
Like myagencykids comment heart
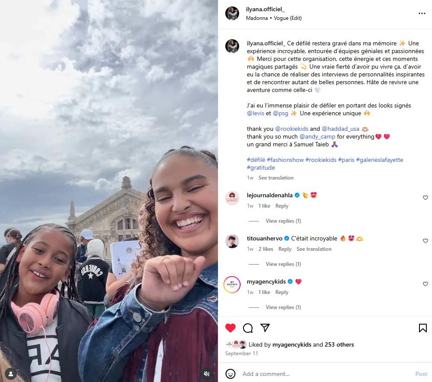(426, 284)
